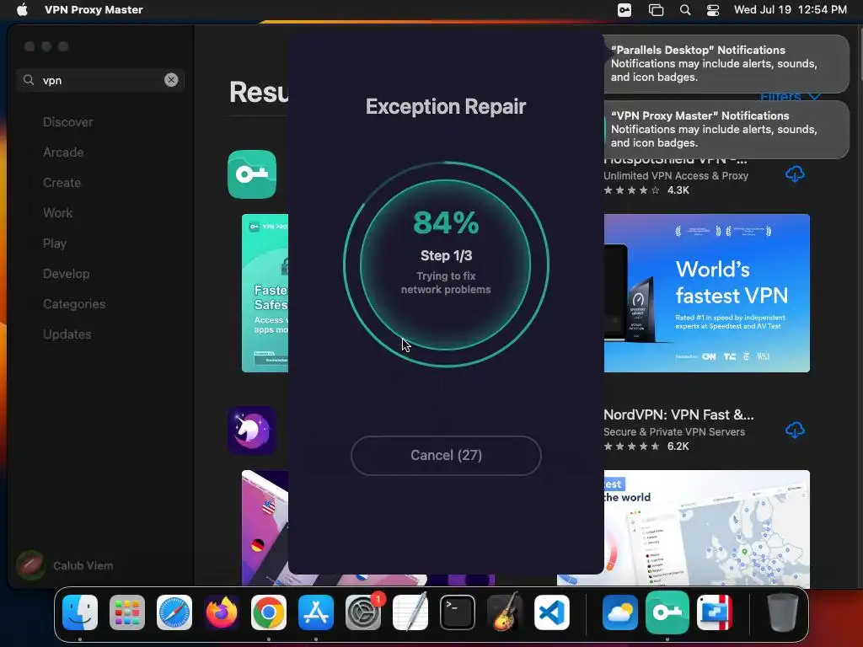The height and width of the screenshot is (647, 863).
Task: Open Develop section in sidebar
Action: click(66, 274)
